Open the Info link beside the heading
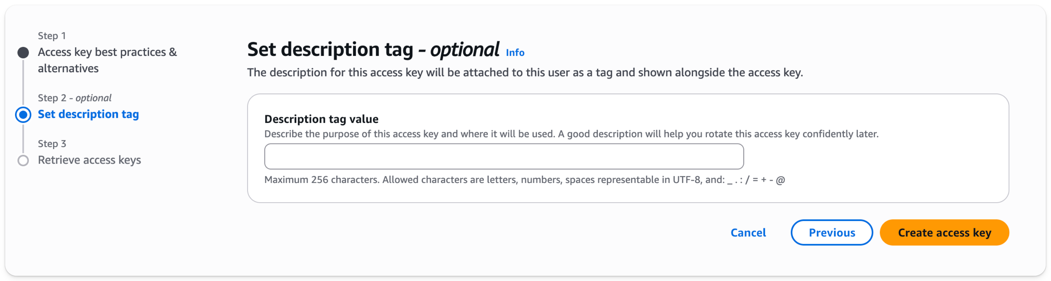The image size is (1051, 281). point(515,53)
